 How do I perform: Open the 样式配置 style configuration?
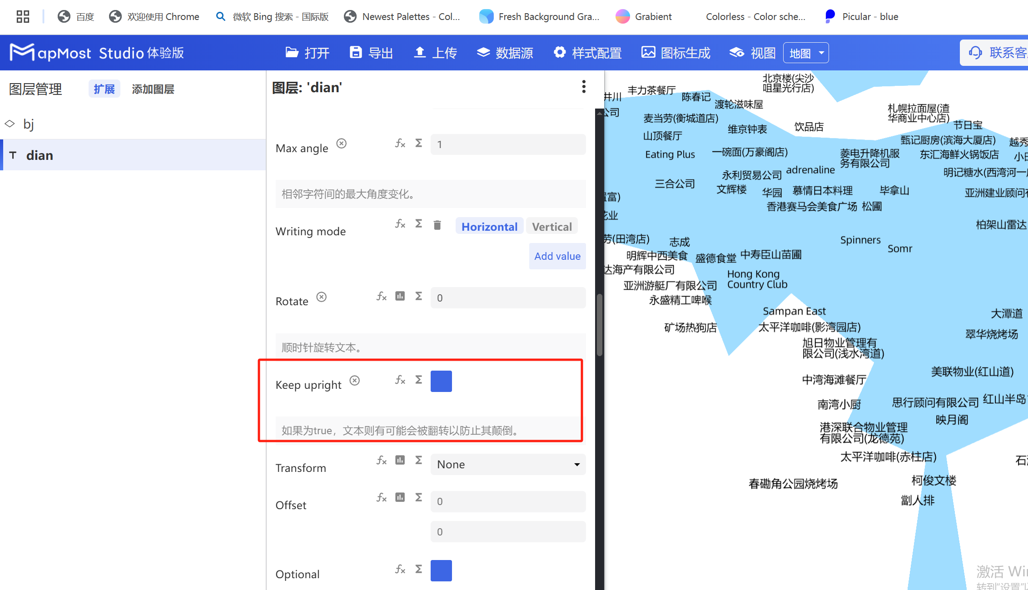(x=587, y=53)
